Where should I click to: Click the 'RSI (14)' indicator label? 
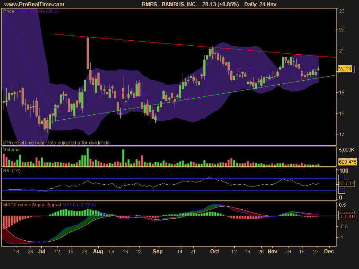coord(12,171)
